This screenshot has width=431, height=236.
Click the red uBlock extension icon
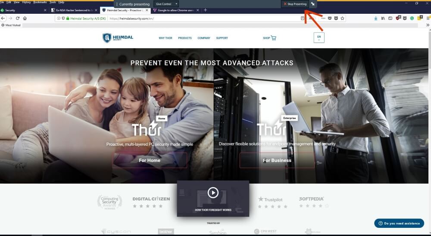click(x=398, y=18)
